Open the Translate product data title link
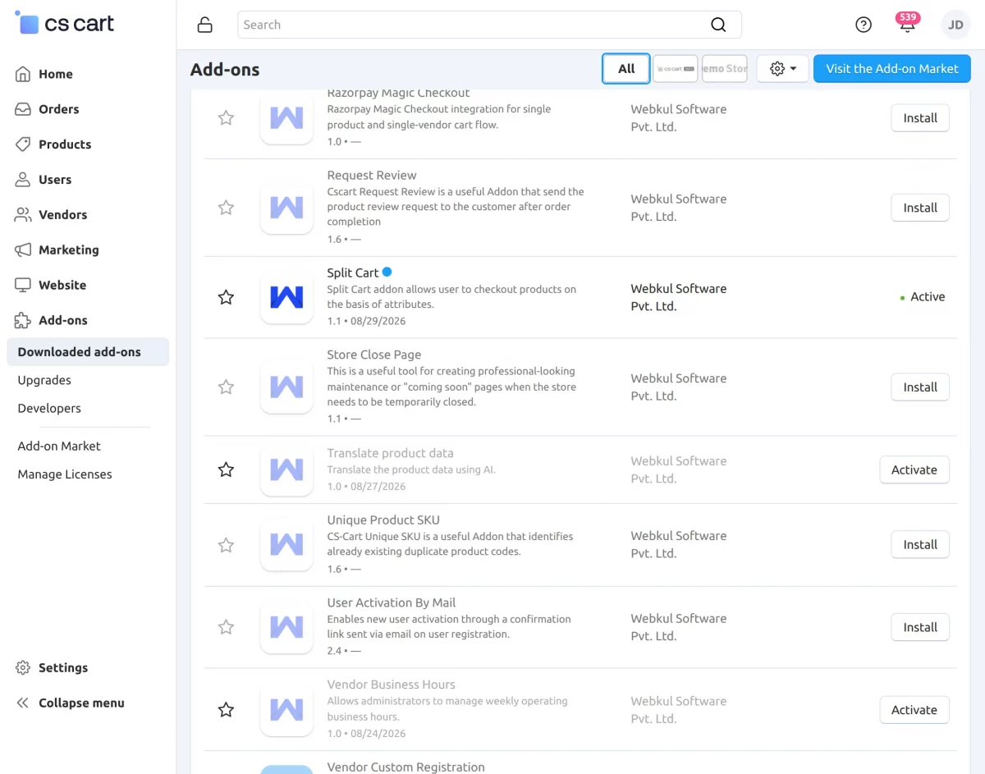Viewport: 985px width, 774px height. point(390,453)
